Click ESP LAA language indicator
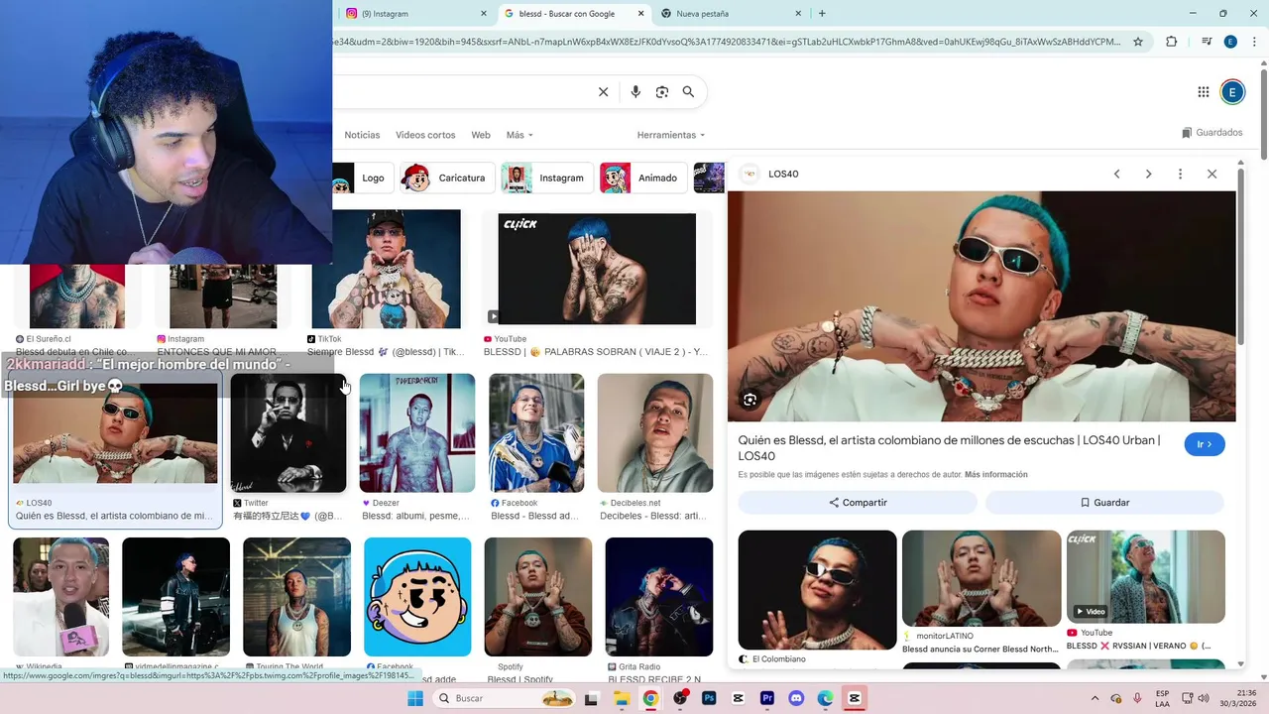The image size is (1269, 714). (1162, 698)
